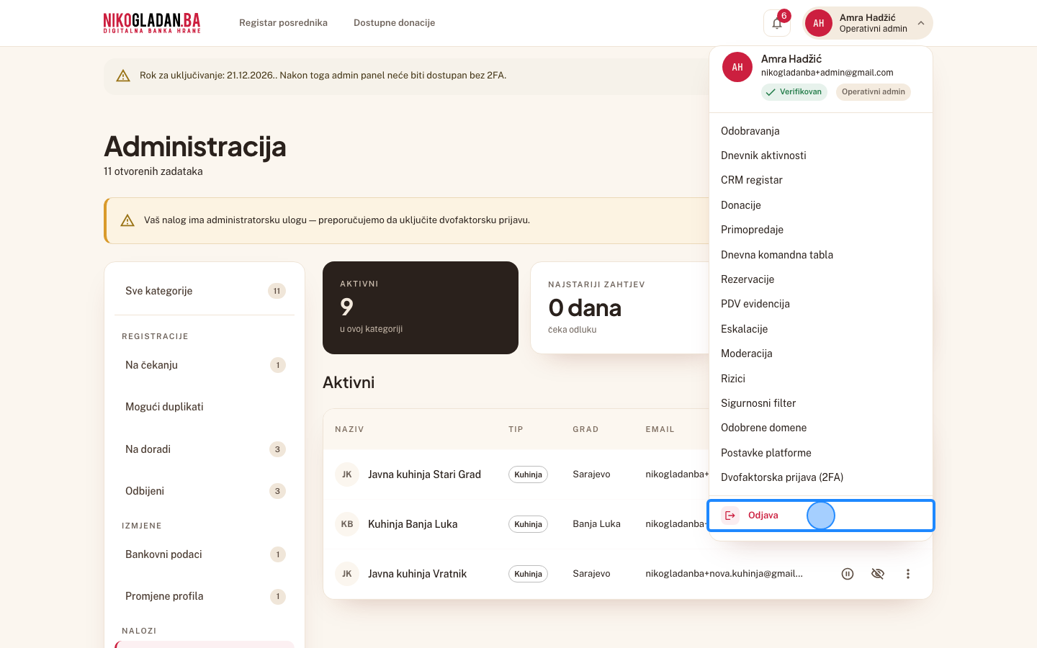Show Mogući duplikati category
1037x648 pixels.
tap(205, 407)
